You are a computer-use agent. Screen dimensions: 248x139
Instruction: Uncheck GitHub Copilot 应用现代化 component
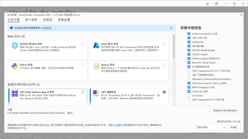coord(189,58)
